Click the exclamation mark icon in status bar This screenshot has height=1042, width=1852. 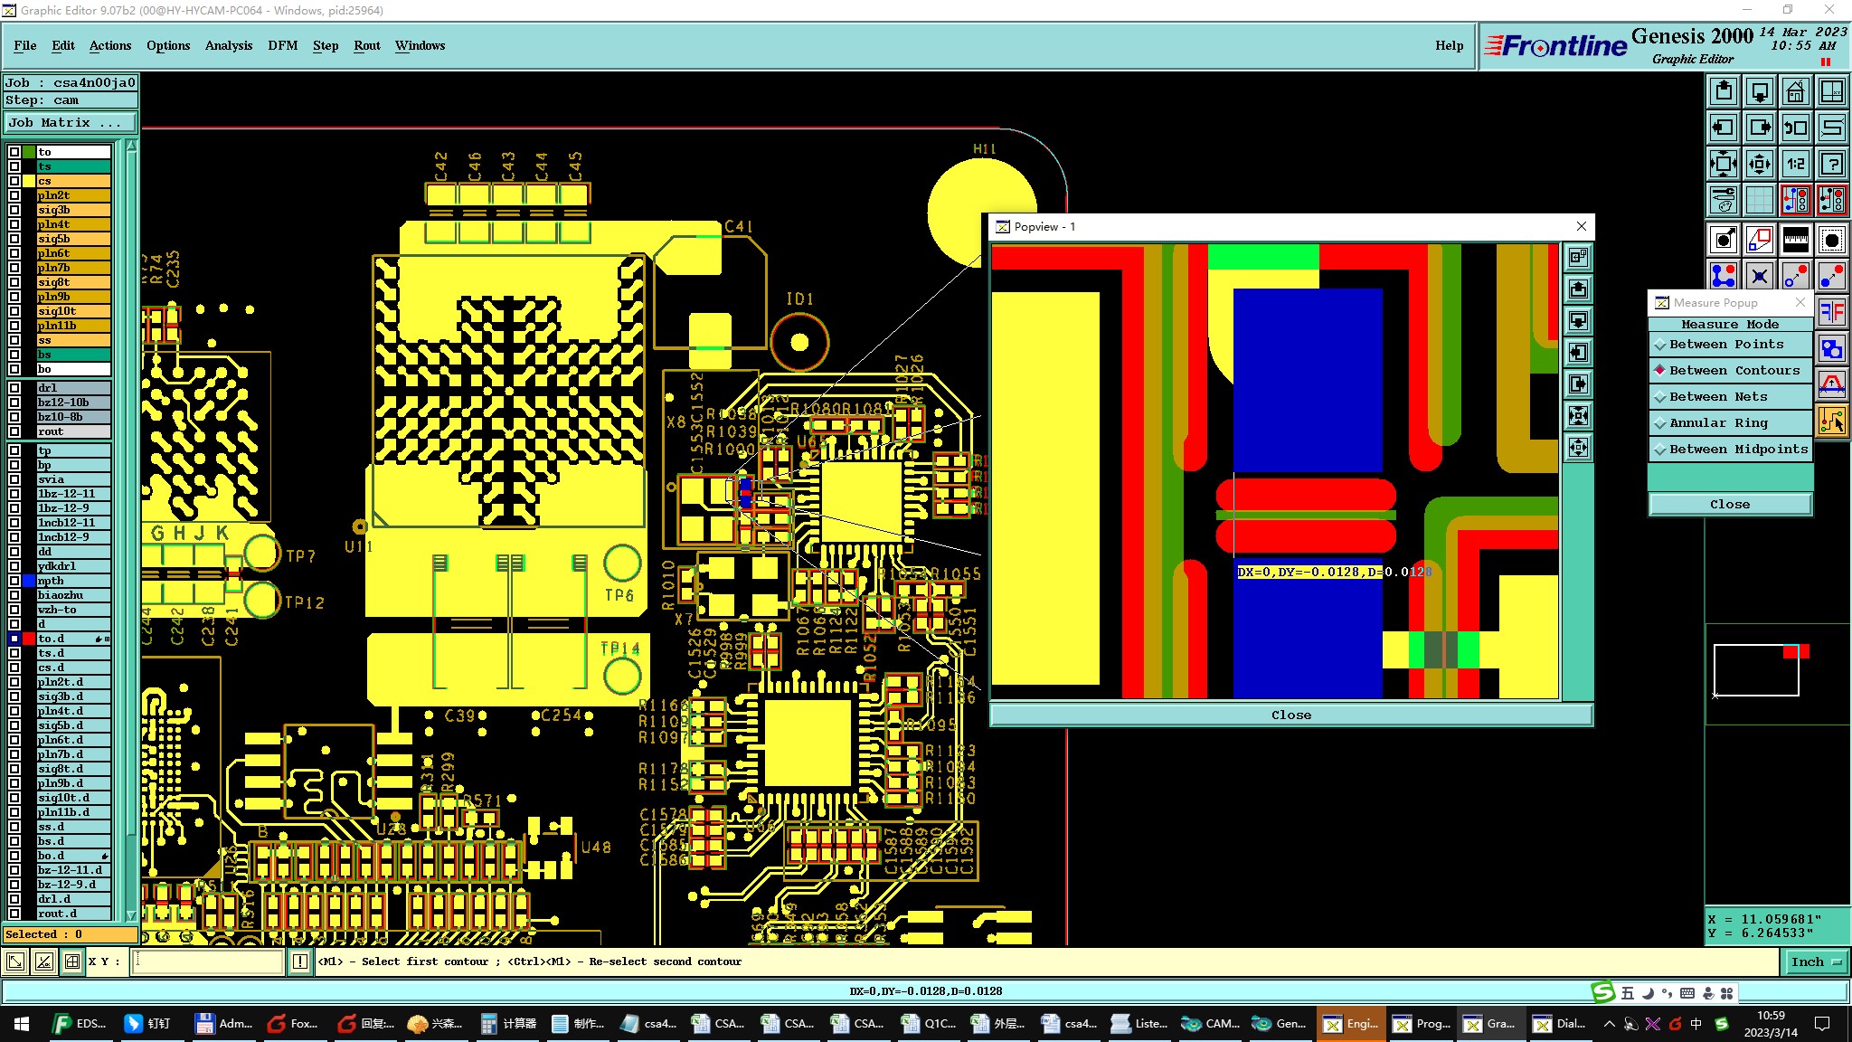pos(300,961)
